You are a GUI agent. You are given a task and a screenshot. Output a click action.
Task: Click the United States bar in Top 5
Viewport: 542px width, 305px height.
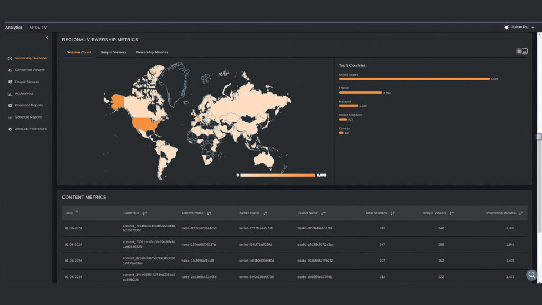pyautogui.click(x=414, y=79)
